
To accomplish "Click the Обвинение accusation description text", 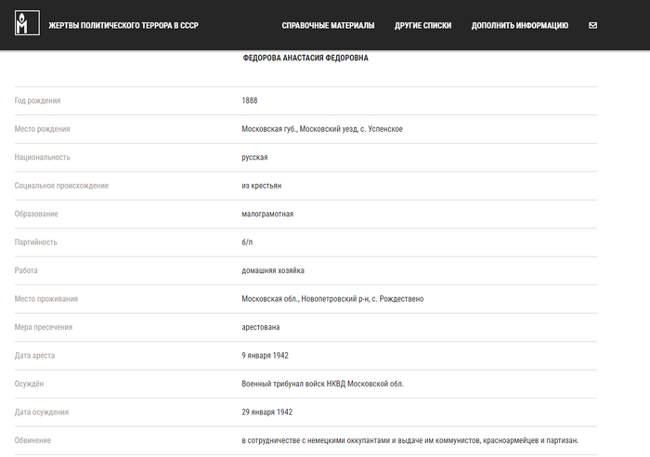I will (409, 440).
